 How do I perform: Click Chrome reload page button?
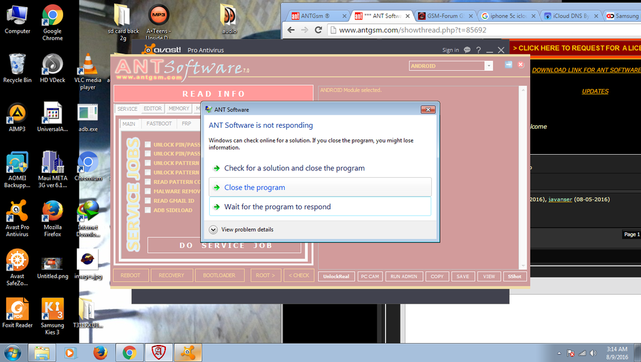319,30
